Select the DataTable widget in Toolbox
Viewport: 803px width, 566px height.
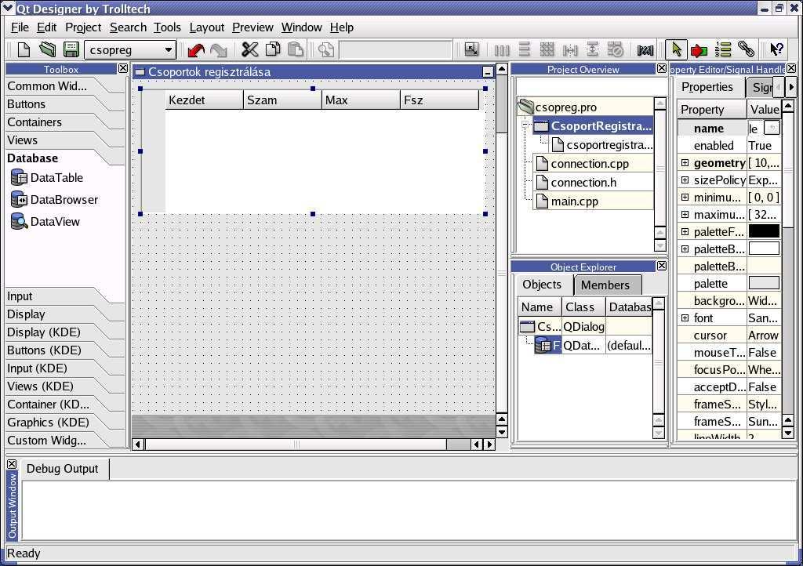(x=46, y=178)
